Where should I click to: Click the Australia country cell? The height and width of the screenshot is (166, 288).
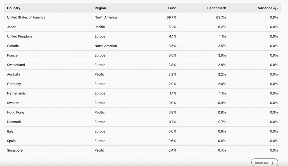14,74
